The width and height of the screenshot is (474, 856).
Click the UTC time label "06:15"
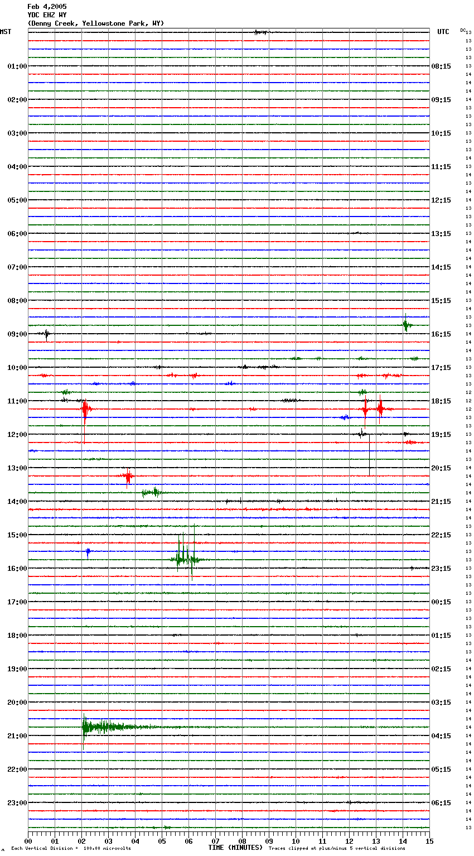pyautogui.click(x=441, y=803)
